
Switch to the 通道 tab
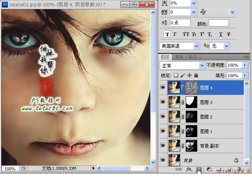(179, 57)
